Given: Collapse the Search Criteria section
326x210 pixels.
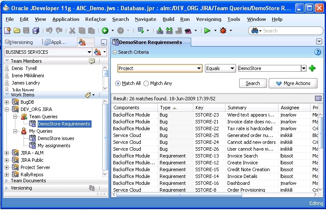Looking at the screenshot, I should pyautogui.click(x=115, y=52).
